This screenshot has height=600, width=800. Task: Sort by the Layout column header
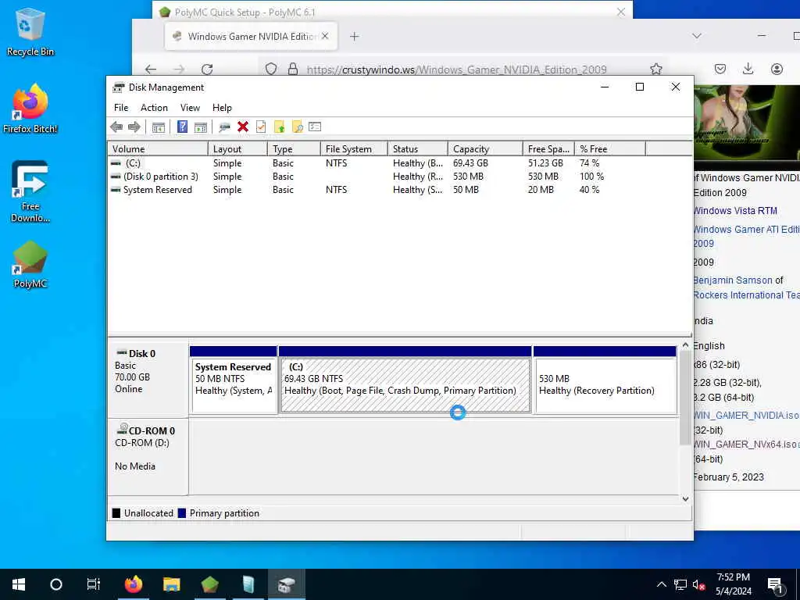tap(237, 149)
